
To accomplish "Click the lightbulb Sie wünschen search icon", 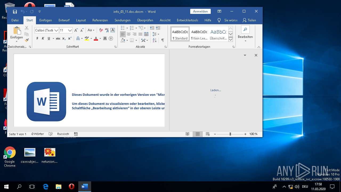I will pos(219,20).
